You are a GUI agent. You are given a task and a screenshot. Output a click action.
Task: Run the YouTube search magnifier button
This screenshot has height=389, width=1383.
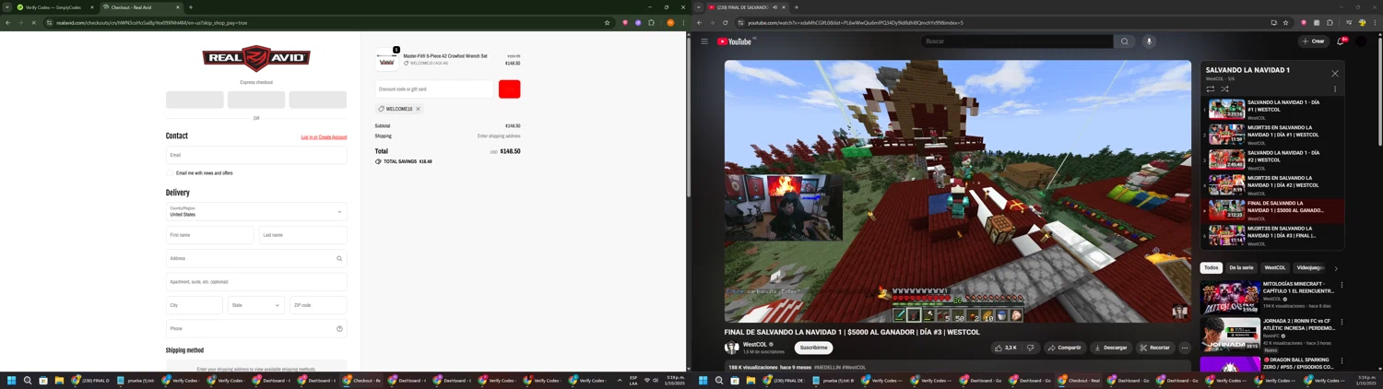pyautogui.click(x=1124, y=41)
